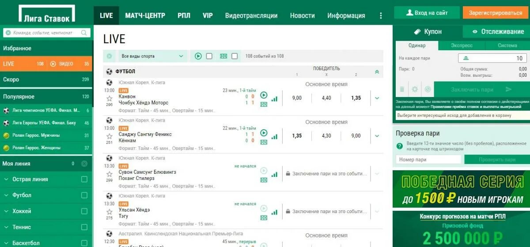530x247 pixels.
Task: Click the help question mark in Проверка пари
Action: tap(400, 146)
